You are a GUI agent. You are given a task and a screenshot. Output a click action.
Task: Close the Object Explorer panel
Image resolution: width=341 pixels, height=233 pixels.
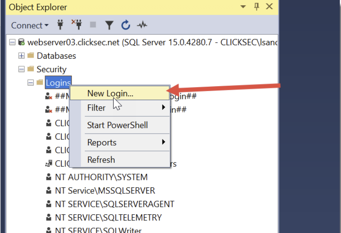click(x=269, y=7)
